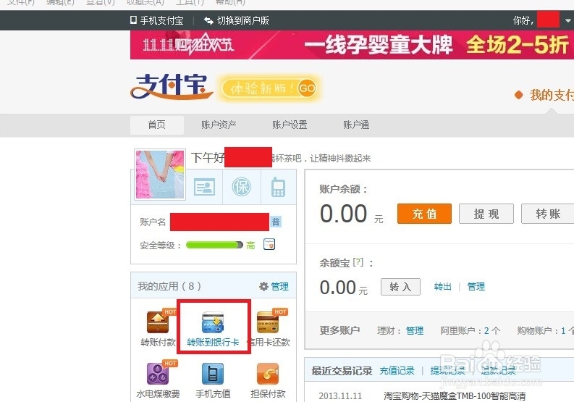The height and width of the screenshot is (402, 574).
Task: Click the 切换到商户版 text link
Action: [243, 20]
